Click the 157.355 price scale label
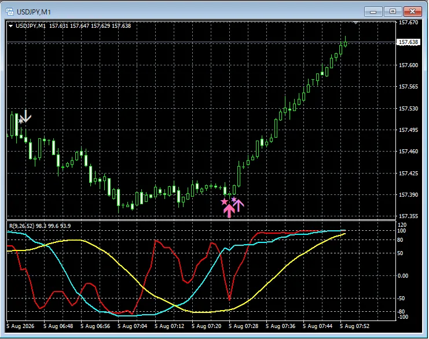Image resolution: width=429 pixels, height=339 pixels. [409, 216]
